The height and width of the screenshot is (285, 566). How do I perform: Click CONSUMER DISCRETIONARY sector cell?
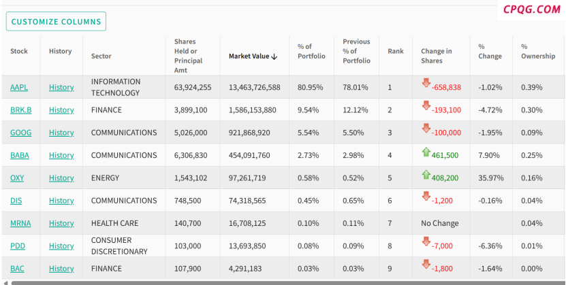point(119,246)
